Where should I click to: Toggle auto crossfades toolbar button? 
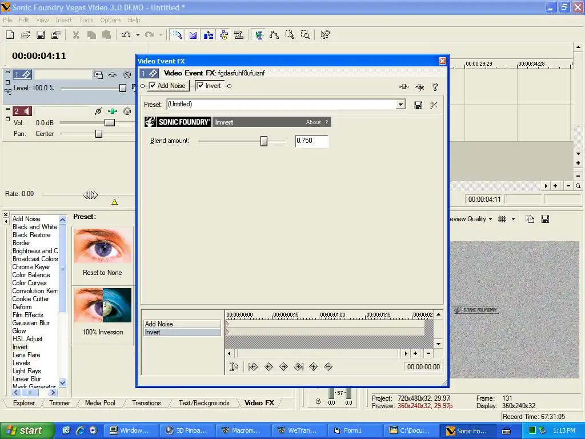pos(193,35)
